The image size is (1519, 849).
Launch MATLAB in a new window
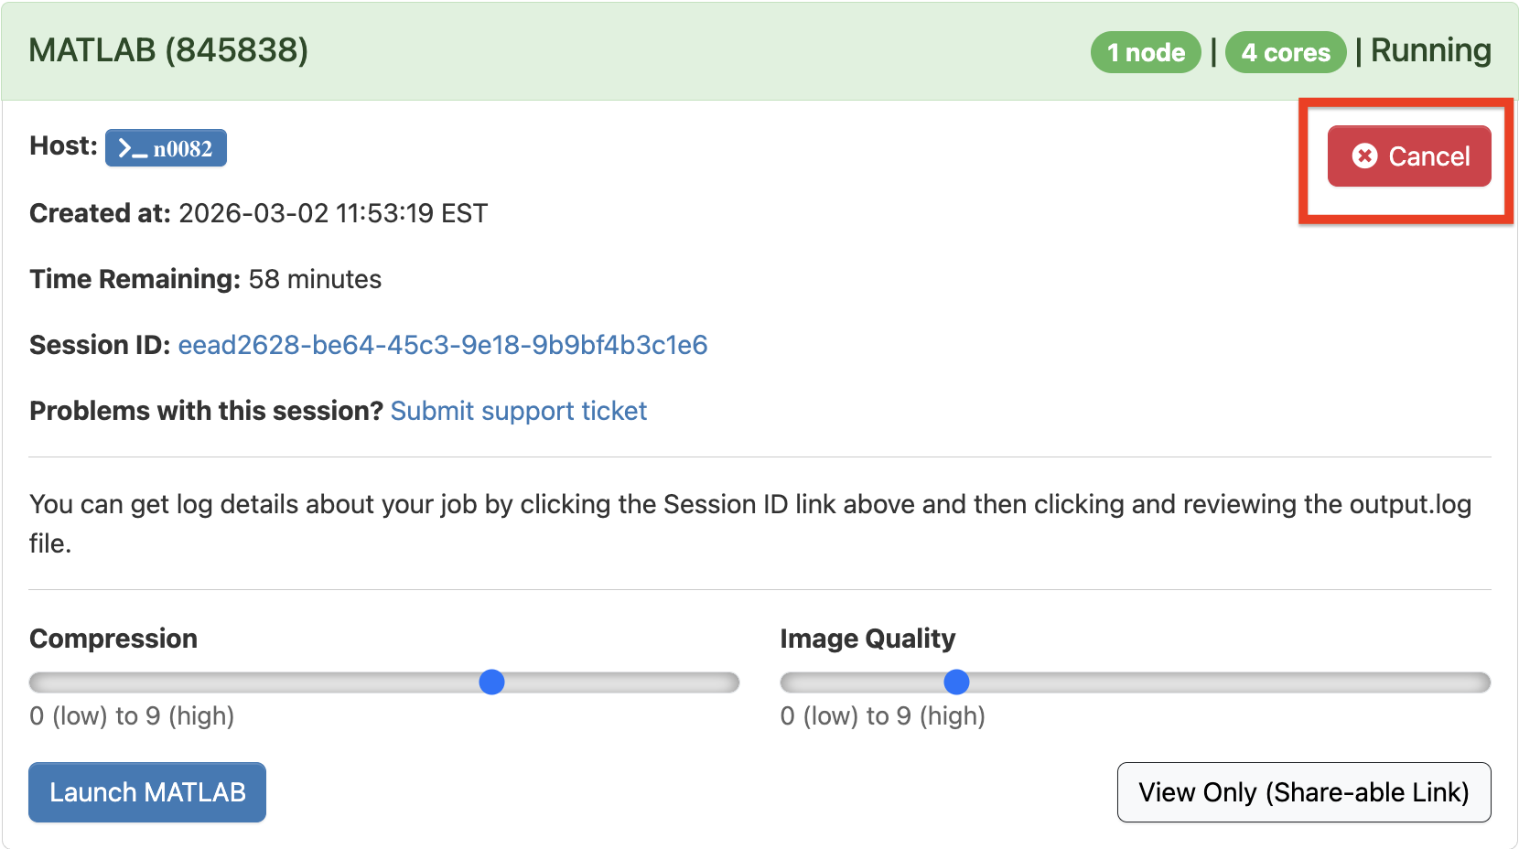(146, 792)
